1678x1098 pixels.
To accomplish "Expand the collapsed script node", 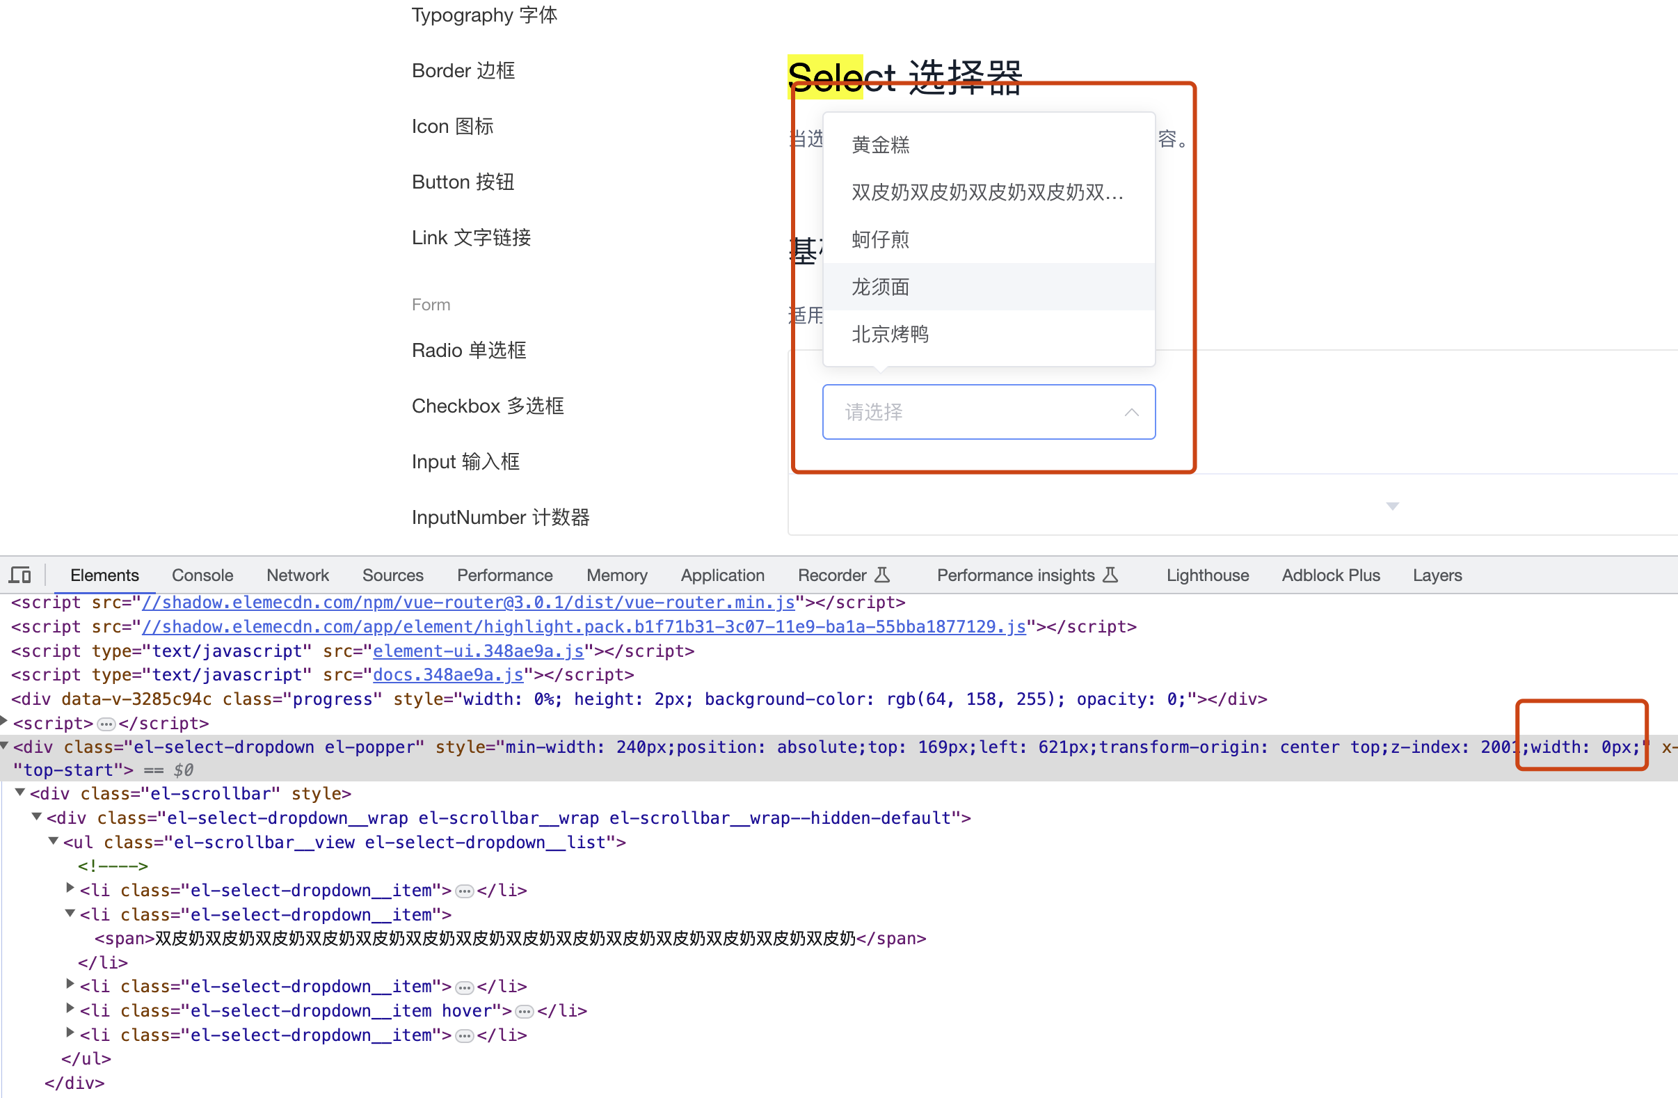I will coord(3,721).
